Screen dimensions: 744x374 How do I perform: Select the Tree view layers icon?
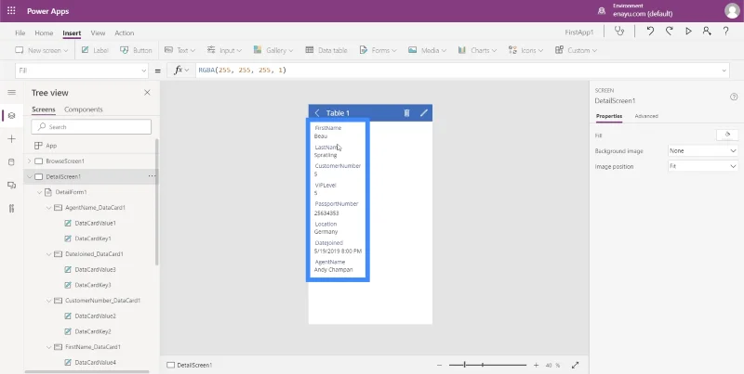click(12, 115)
